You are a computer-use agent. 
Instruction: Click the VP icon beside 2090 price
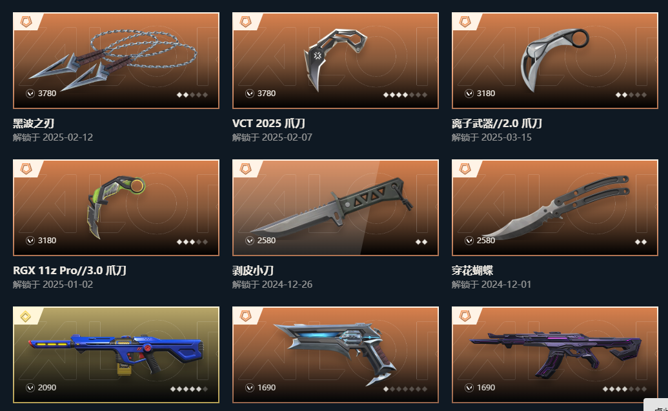[x=30, y=388]
